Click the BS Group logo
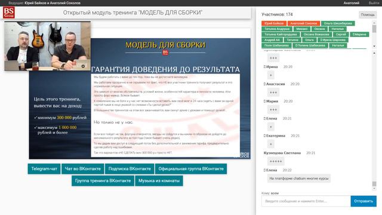Image resolution: width=382 pixels, height=215 pixels. pyautogui.click(x=9, y=13)
